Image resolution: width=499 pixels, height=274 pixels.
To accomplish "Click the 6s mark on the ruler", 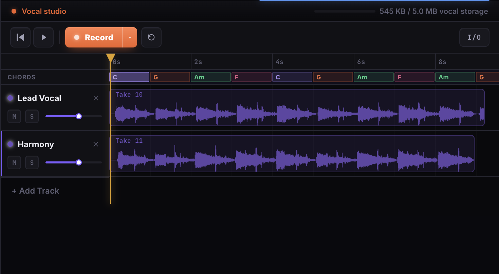I will pyautogui.click(x=361, y=62).
